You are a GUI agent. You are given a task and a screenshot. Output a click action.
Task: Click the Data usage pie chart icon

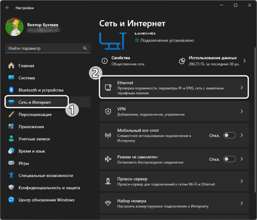182,61
